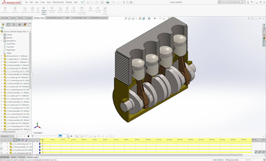Screen dimensions: 266x161
Task: Open the DimXpertManager crosshair tab
Action: tap(20, 25)
